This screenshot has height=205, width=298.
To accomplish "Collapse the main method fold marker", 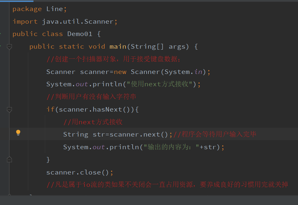I will (9, 47).
